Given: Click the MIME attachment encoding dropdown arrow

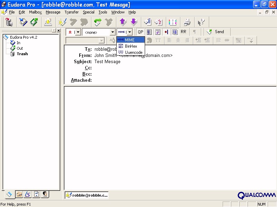Looking at the screenshot, I should pyautogui.click(x=129, y=32).
